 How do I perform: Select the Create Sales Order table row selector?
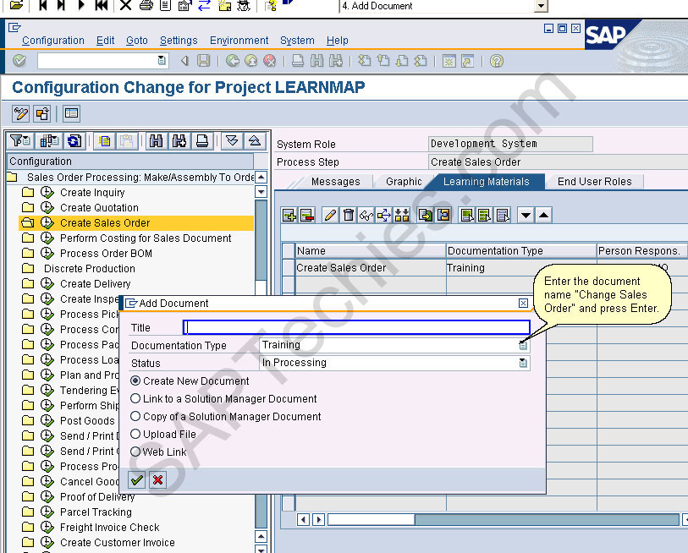(x=289, y=268)
